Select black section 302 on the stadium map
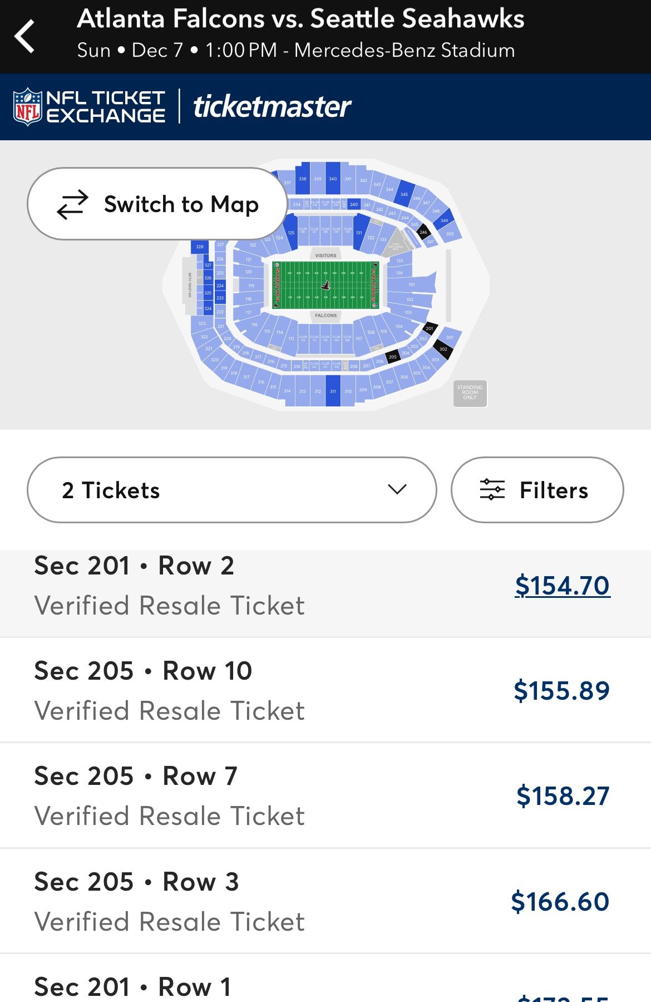This screenshot has width=651, height=1002. pyautogui.click(x=442, y=348)
